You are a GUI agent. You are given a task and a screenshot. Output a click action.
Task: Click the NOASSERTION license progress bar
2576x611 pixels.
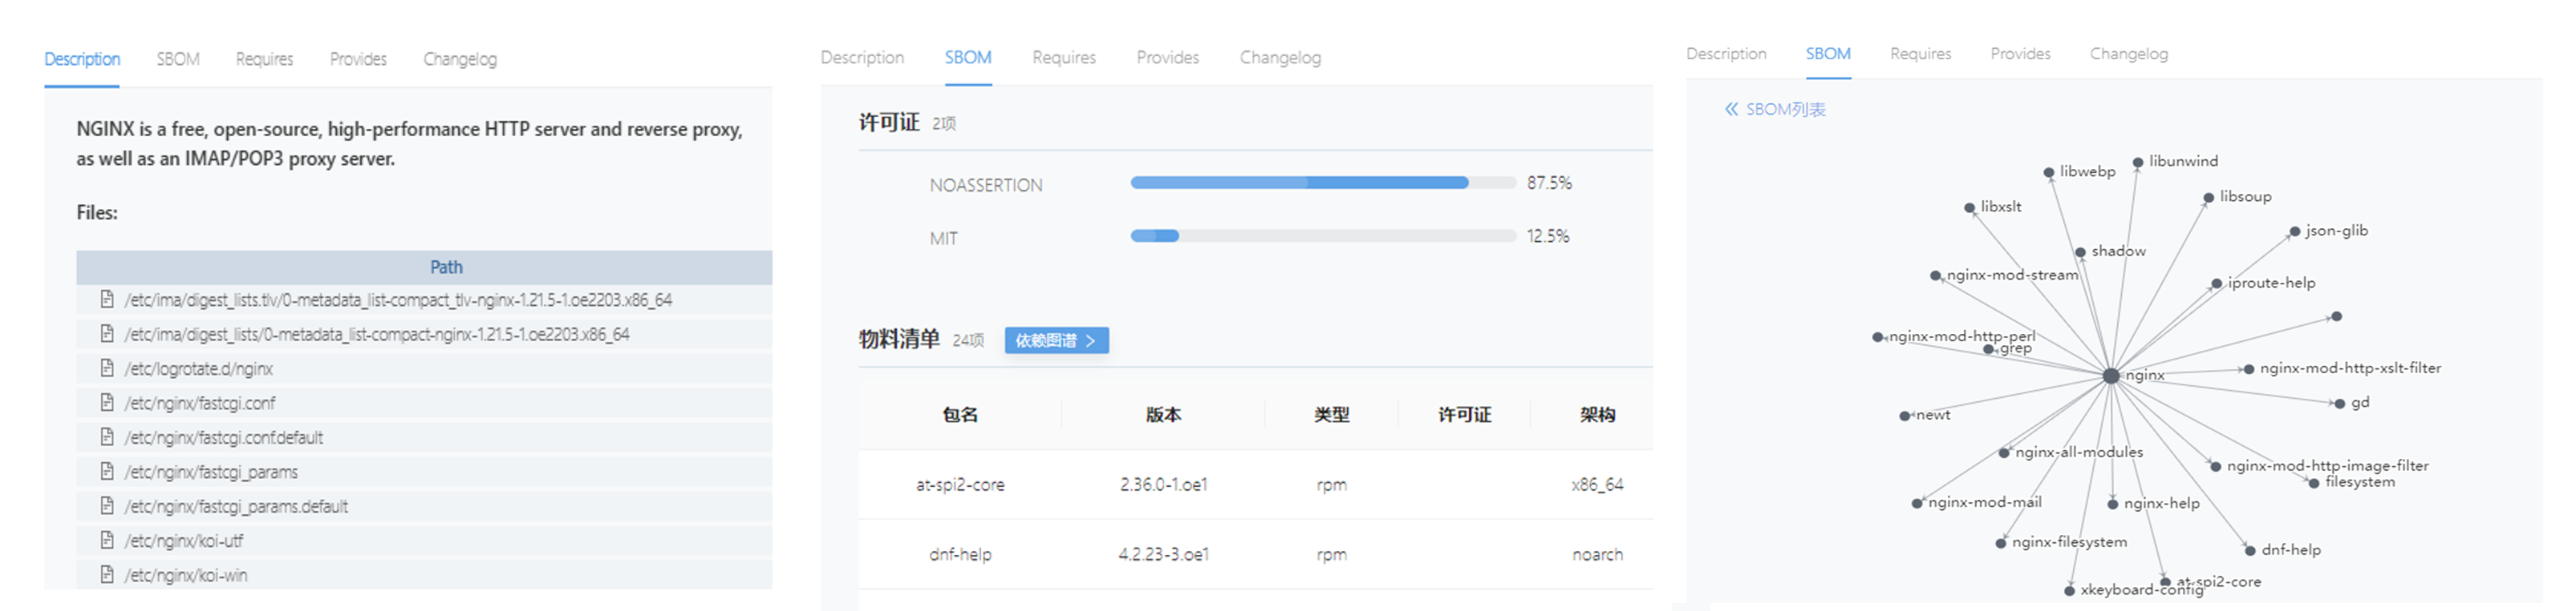[1322, 183]
